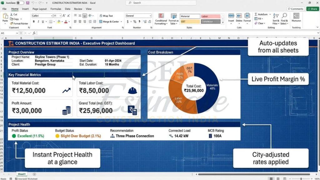Select the Format Painter tool

click(x=18, y=23)
